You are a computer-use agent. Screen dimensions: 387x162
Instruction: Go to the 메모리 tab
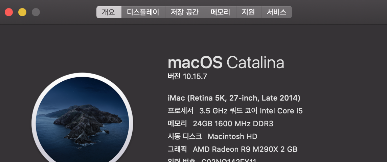pos(220,12)
